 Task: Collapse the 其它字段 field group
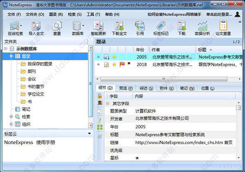[107, 104]
